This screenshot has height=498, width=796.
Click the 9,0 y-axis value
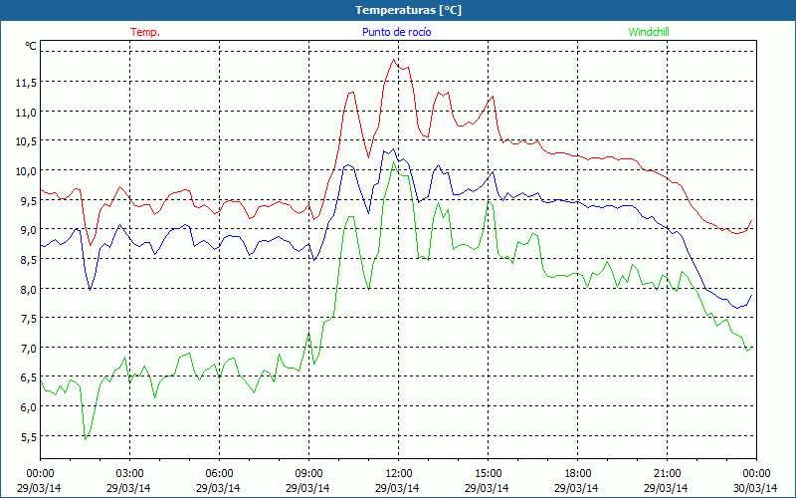point(28,230)
